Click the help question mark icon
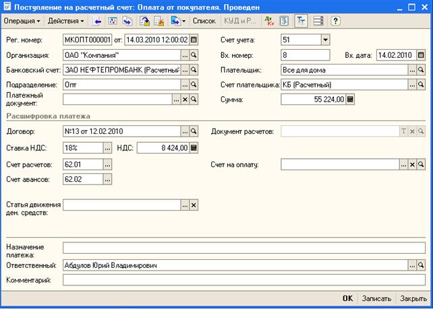This screenshot has height=309, width=433. coord(335,21)
